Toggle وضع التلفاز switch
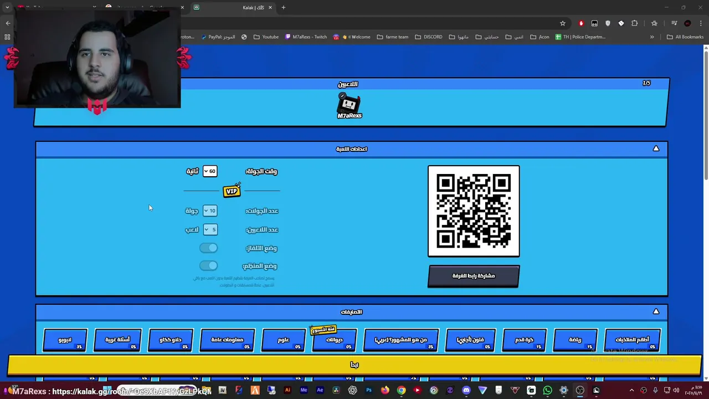The width and height of the screenshot is (709, 399). click(209, 248)
